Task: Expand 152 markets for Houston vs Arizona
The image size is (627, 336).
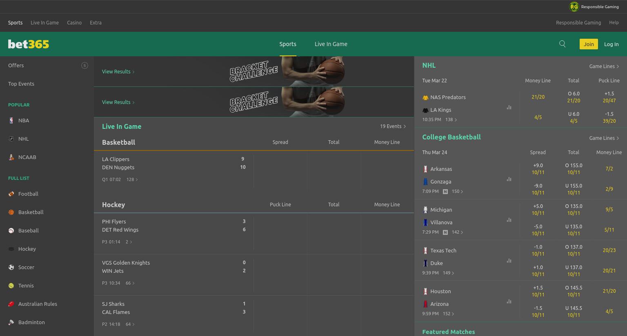Action: [x=448, y=314]
